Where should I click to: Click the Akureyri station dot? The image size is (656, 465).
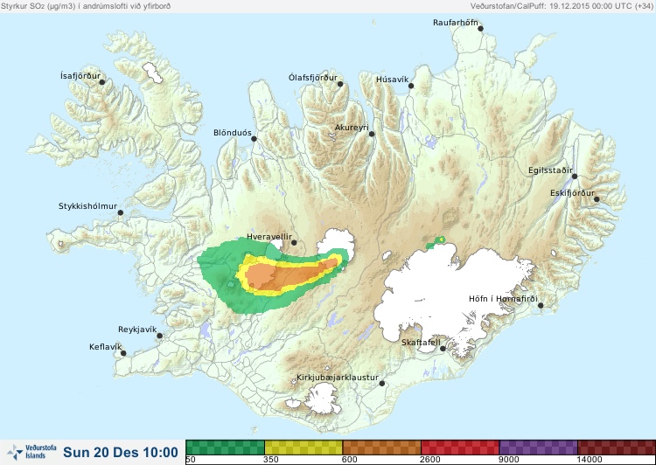(372, 134)
